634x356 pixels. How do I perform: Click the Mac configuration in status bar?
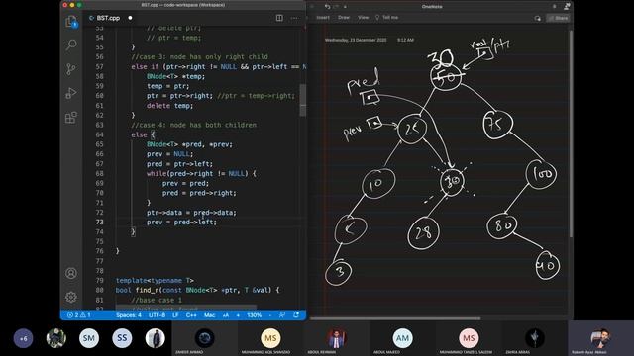point(209,315)
